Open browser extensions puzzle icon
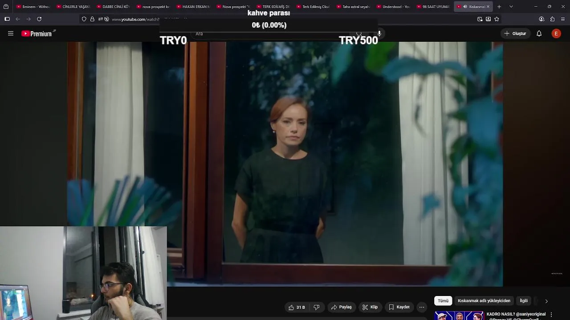Viewport: 570px width, 320px height. coord(552,19)
